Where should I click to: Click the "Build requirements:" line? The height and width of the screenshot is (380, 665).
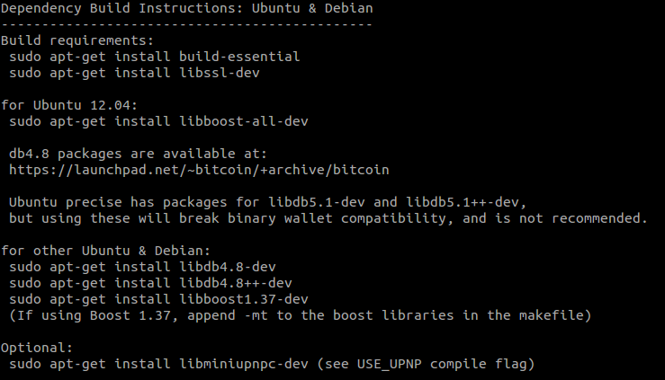pos(76,40)
